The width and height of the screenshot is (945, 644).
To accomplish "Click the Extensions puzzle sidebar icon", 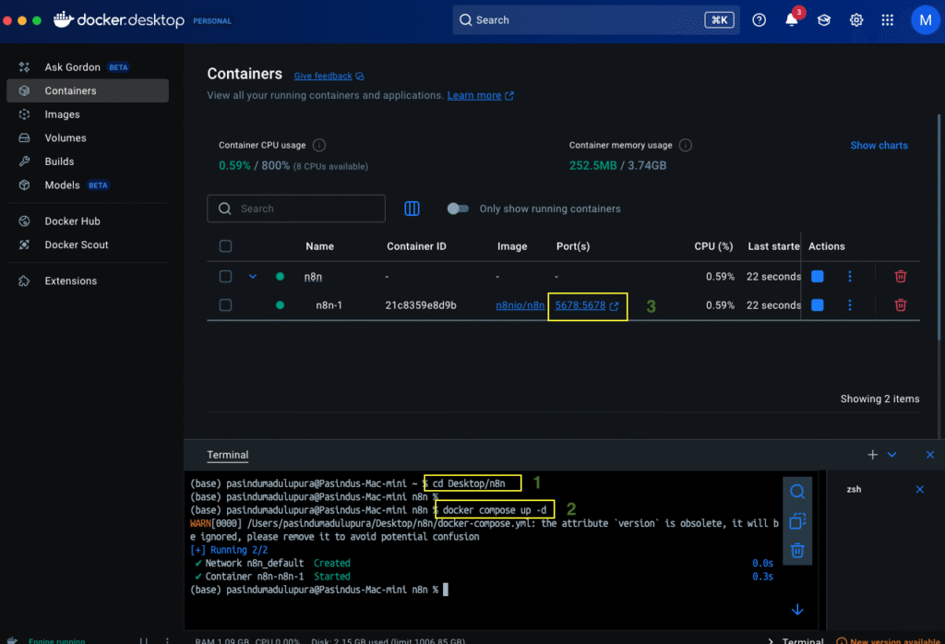I will (x=24, y=280).
